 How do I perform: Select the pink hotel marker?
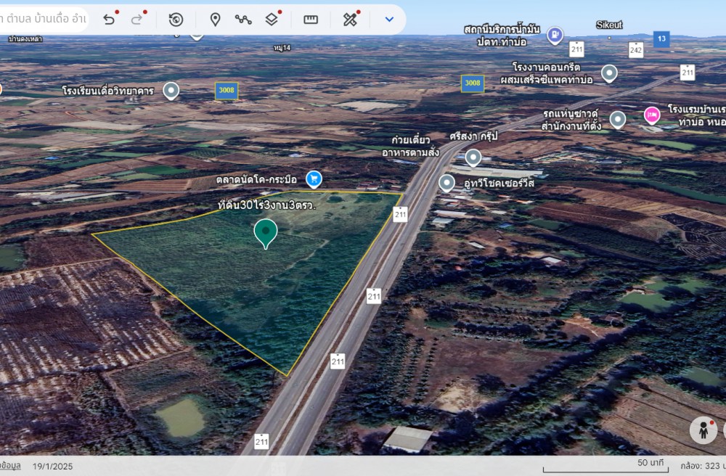pyautogui.click(x=652, y=115)
